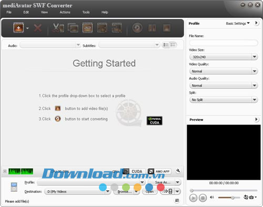263x207 pixels.
Task: Click the Pause conversion icon
Action: (152, 28)
